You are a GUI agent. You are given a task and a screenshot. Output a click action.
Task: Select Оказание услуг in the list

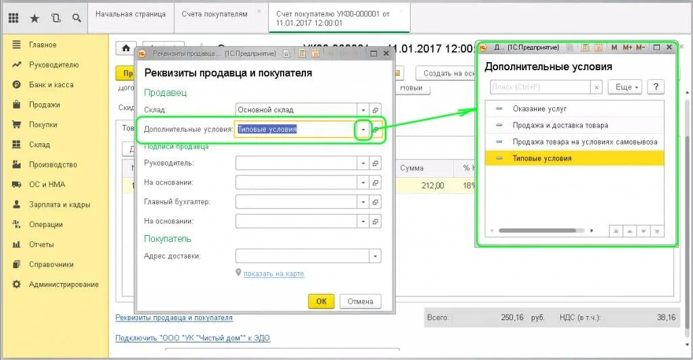[x=575, y=109]
